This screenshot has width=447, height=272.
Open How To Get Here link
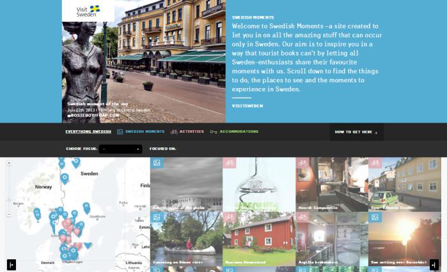click(x=356, y=132)
